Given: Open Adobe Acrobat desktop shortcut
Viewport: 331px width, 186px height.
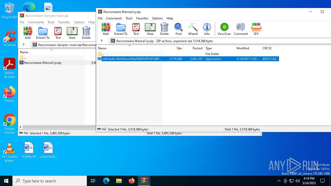Looking at the screenshot, I should point(10,68).
